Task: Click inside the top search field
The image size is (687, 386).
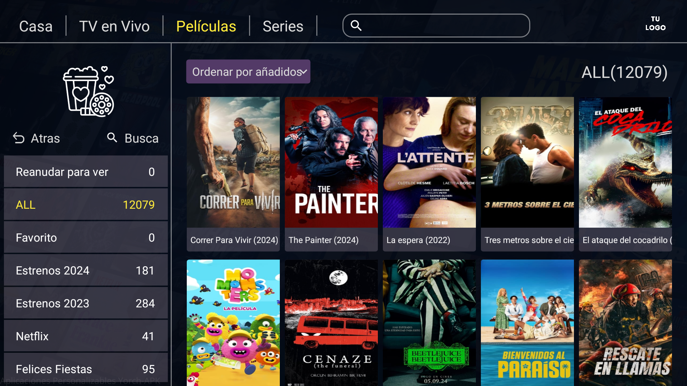Action: pos(436,25)
